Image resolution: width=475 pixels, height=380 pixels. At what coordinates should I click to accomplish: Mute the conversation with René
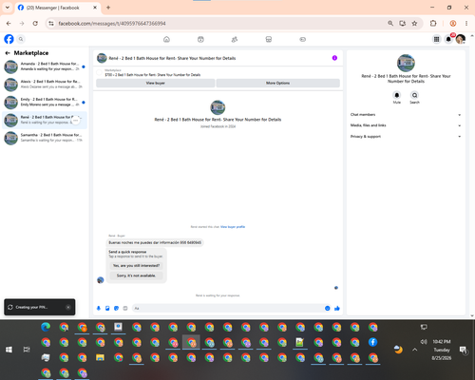click(x=397, y=95)
